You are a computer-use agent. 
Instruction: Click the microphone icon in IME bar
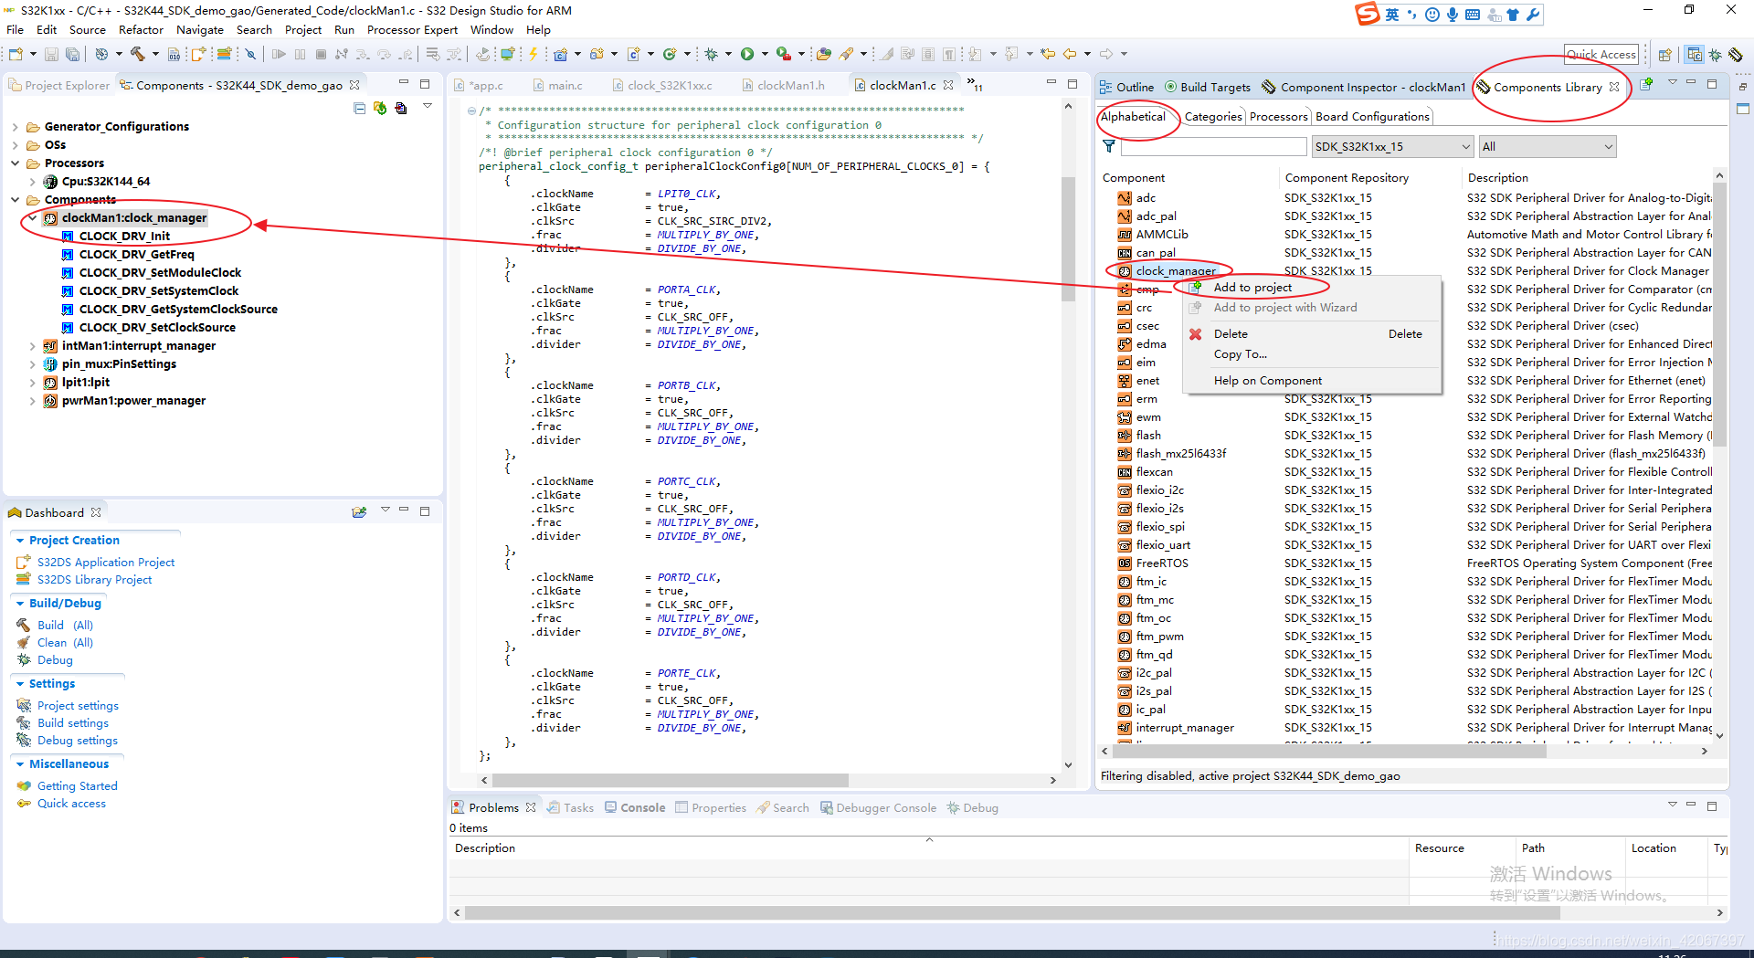[x=1452, y=14]
